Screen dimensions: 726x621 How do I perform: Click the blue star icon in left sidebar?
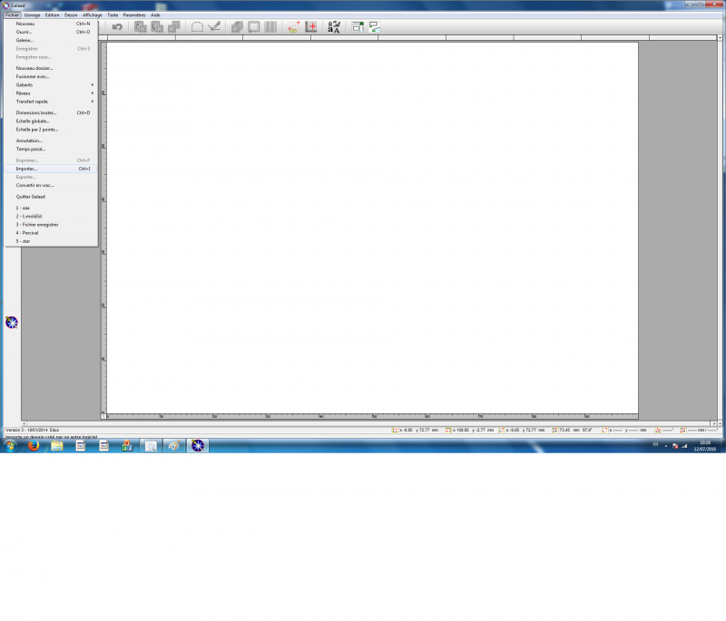(12, 322)
